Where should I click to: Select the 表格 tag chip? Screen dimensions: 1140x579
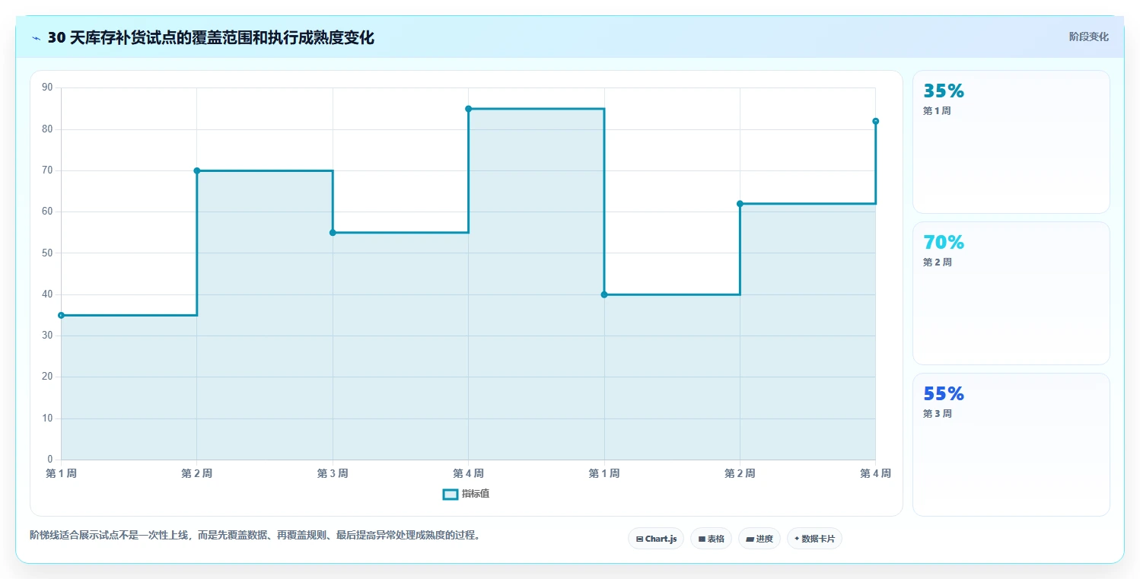(x=711, y=539)
